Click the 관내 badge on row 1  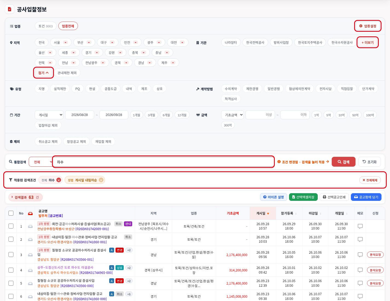tap(128, 224)
